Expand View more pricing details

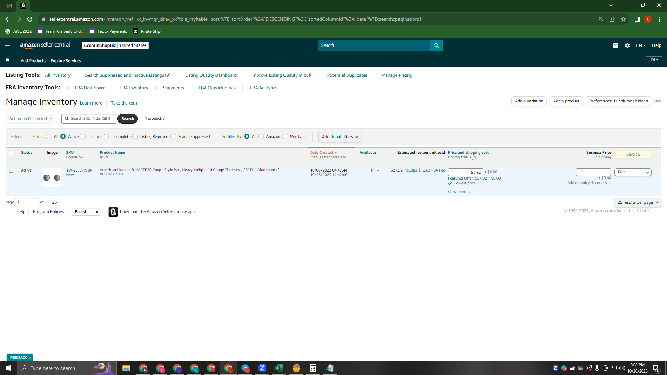coord(459,192)
